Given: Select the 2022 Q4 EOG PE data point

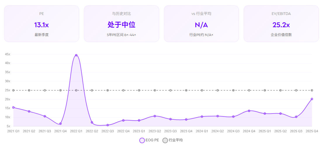Looking at the screenshot, I should coord(123,120).
